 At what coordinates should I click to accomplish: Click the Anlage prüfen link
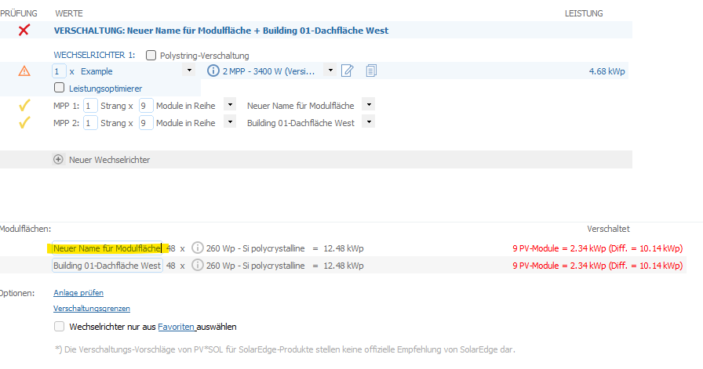click(x=78, y=292)
